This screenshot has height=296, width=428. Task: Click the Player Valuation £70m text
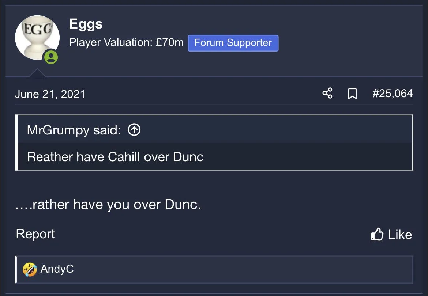pos(126,43)
